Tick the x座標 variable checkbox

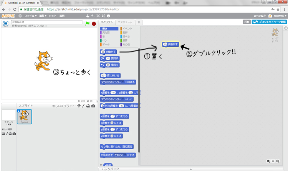tap(101, 165)
